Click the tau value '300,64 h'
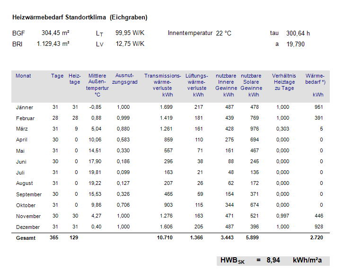This screenshot has width=344, height=271. tap(298, 33)
